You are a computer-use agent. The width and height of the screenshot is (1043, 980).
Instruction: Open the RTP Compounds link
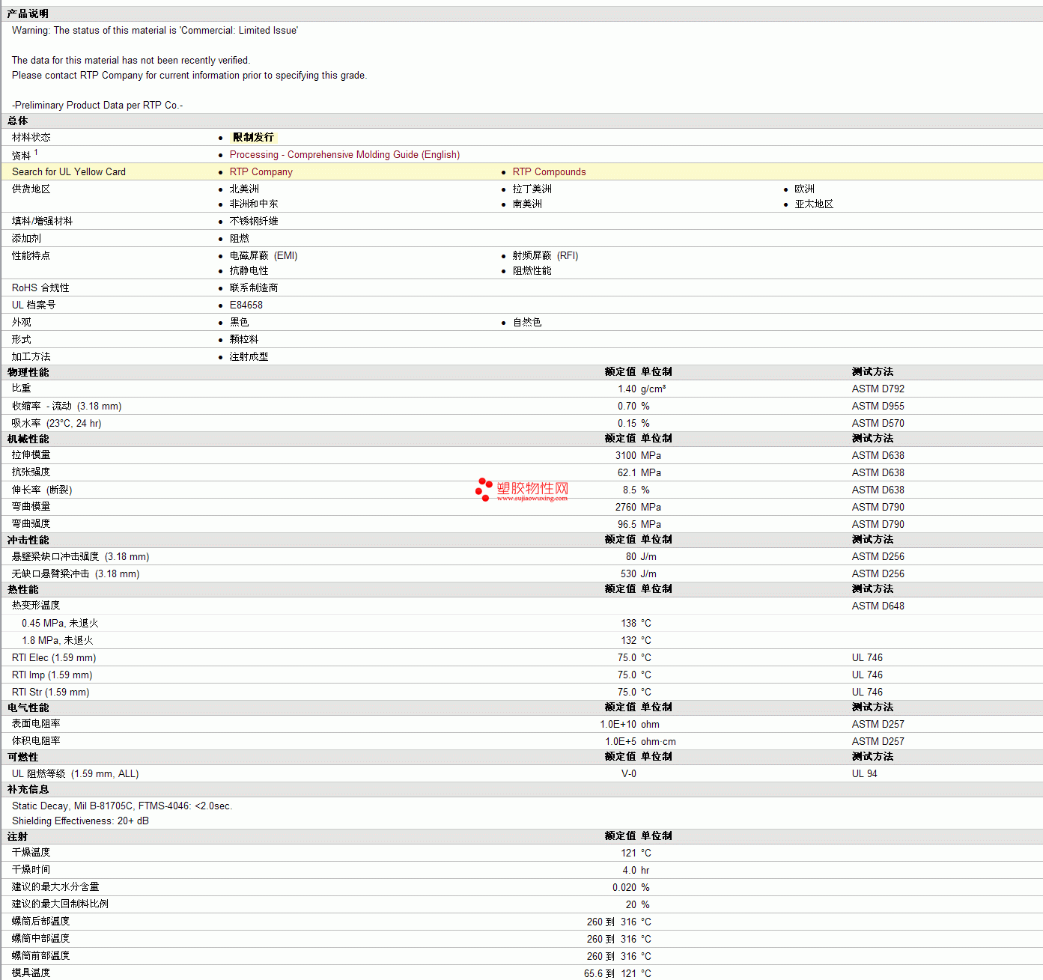pyautogui.click(x=549, y=172)
